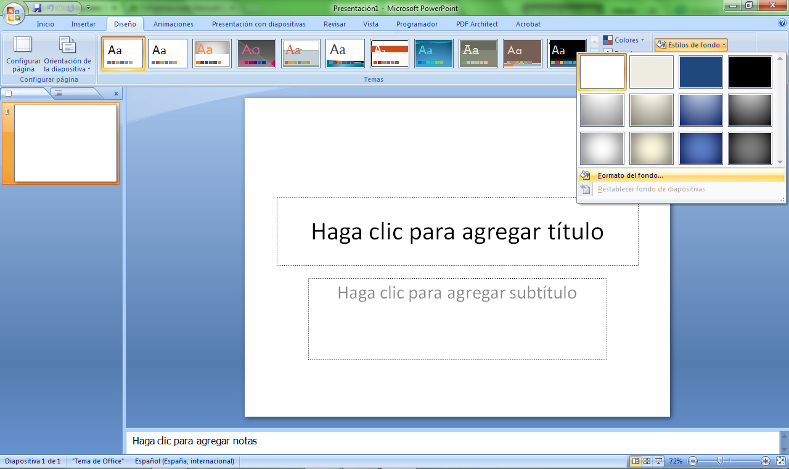Click Español language button in status bar
The height and width of the screenshot is (469, 789).
tap(184, 461)
